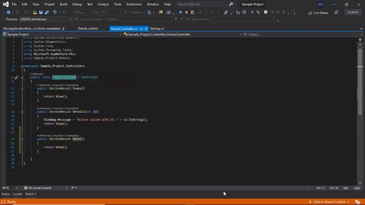Image resolution: width=365 pixels, height=205 pixels.
Task: Switch to the Startup.cs tab
Action: coord(157,28)
